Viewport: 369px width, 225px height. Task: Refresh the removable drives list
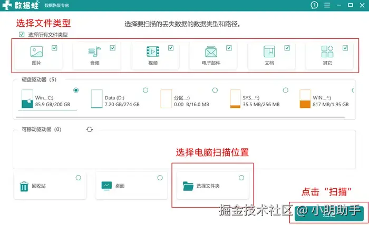coord(90,129)
